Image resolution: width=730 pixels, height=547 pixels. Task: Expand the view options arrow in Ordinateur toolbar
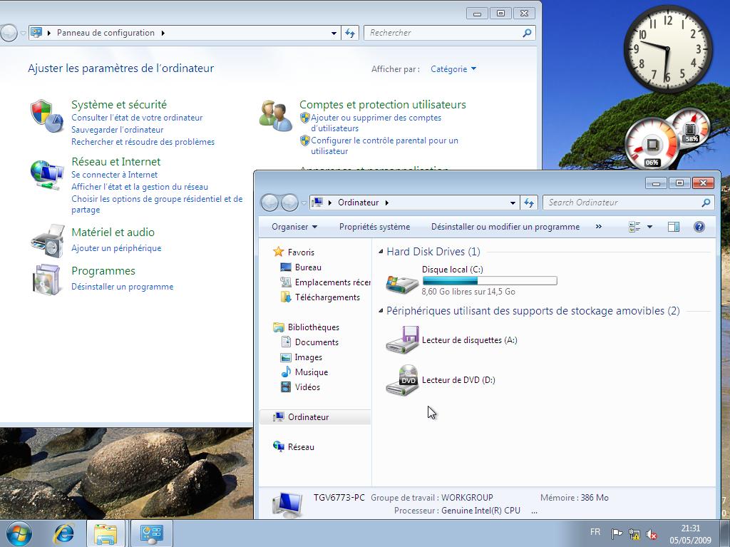649,227
